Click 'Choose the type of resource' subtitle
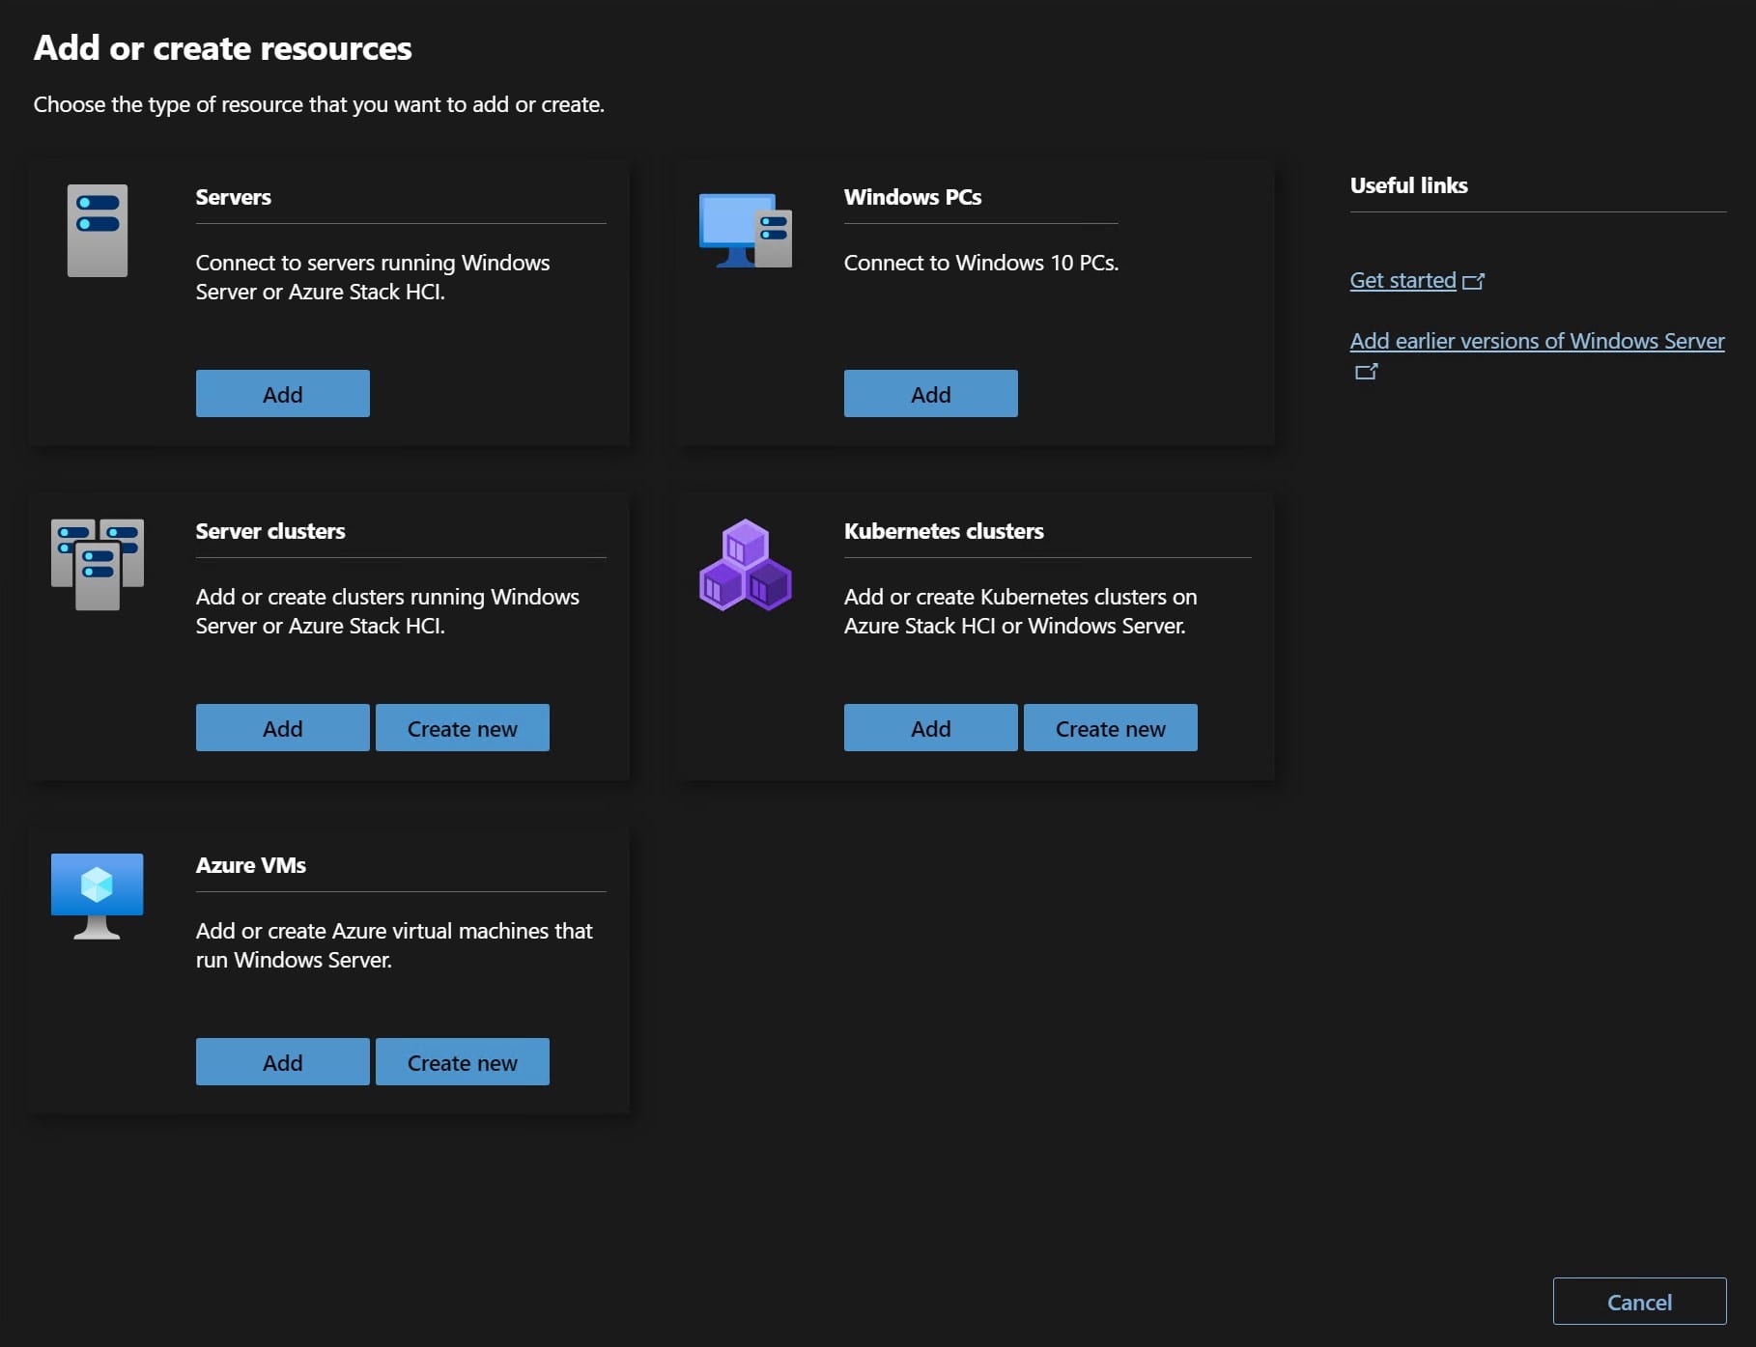The image size is (1756, 1347). click(319, 104)
